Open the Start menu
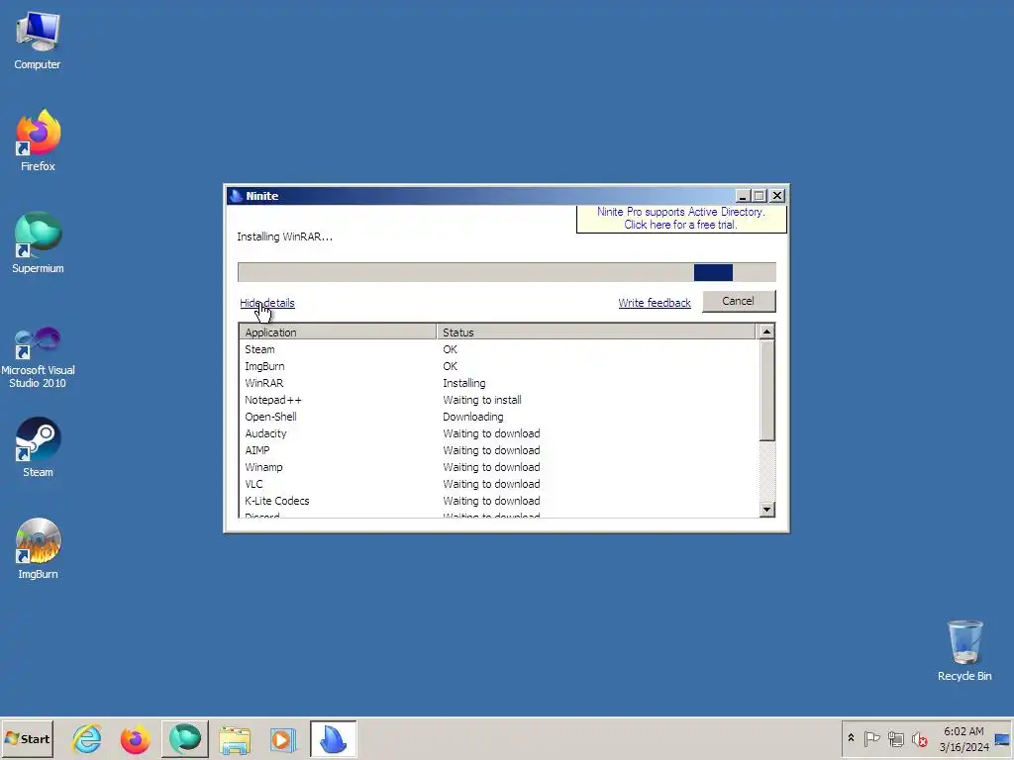The width and height of the screenshot is (1014, 760). click(x=27, y=738)
